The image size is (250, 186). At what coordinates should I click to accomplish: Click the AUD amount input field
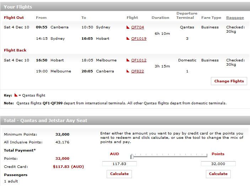pyautogui.click(x=119, y=164)
